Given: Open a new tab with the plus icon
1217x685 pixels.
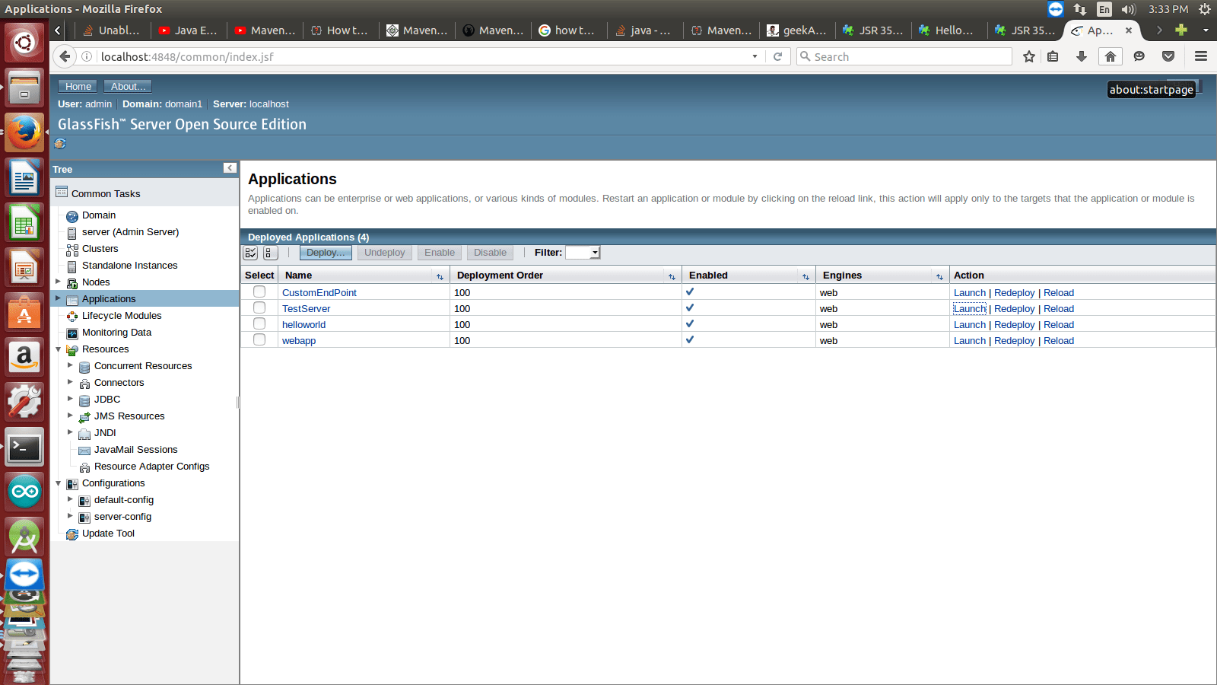Looking at the screenshot, I should coord(1181,30).
